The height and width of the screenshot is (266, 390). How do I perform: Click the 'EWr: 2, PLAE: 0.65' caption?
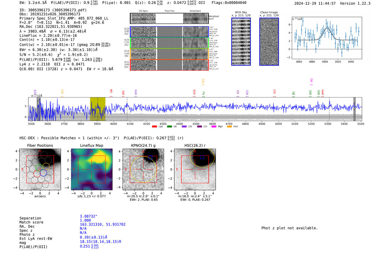[144, 200]
